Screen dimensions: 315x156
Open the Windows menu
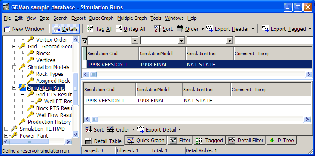pos(174,18)
